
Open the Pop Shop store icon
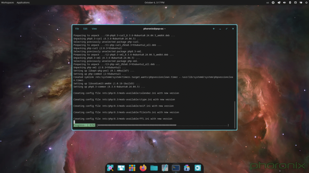(187, 168)
